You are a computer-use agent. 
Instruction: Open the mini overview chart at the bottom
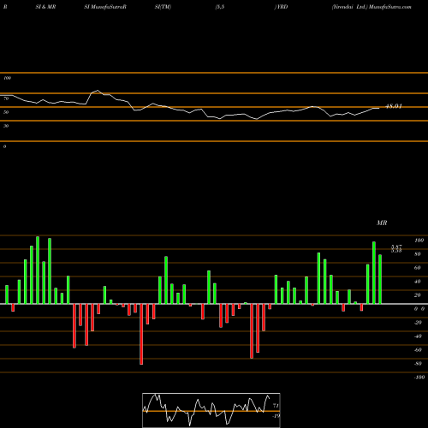(x=211, y=410)
